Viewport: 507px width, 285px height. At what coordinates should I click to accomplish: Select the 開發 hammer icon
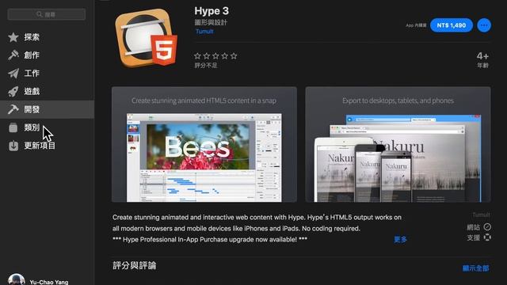[x=13, y=109]
